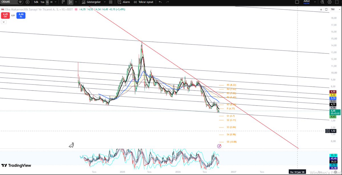
Task: Expand the chart style dropdown arrow
Action: tap(76, 2)
